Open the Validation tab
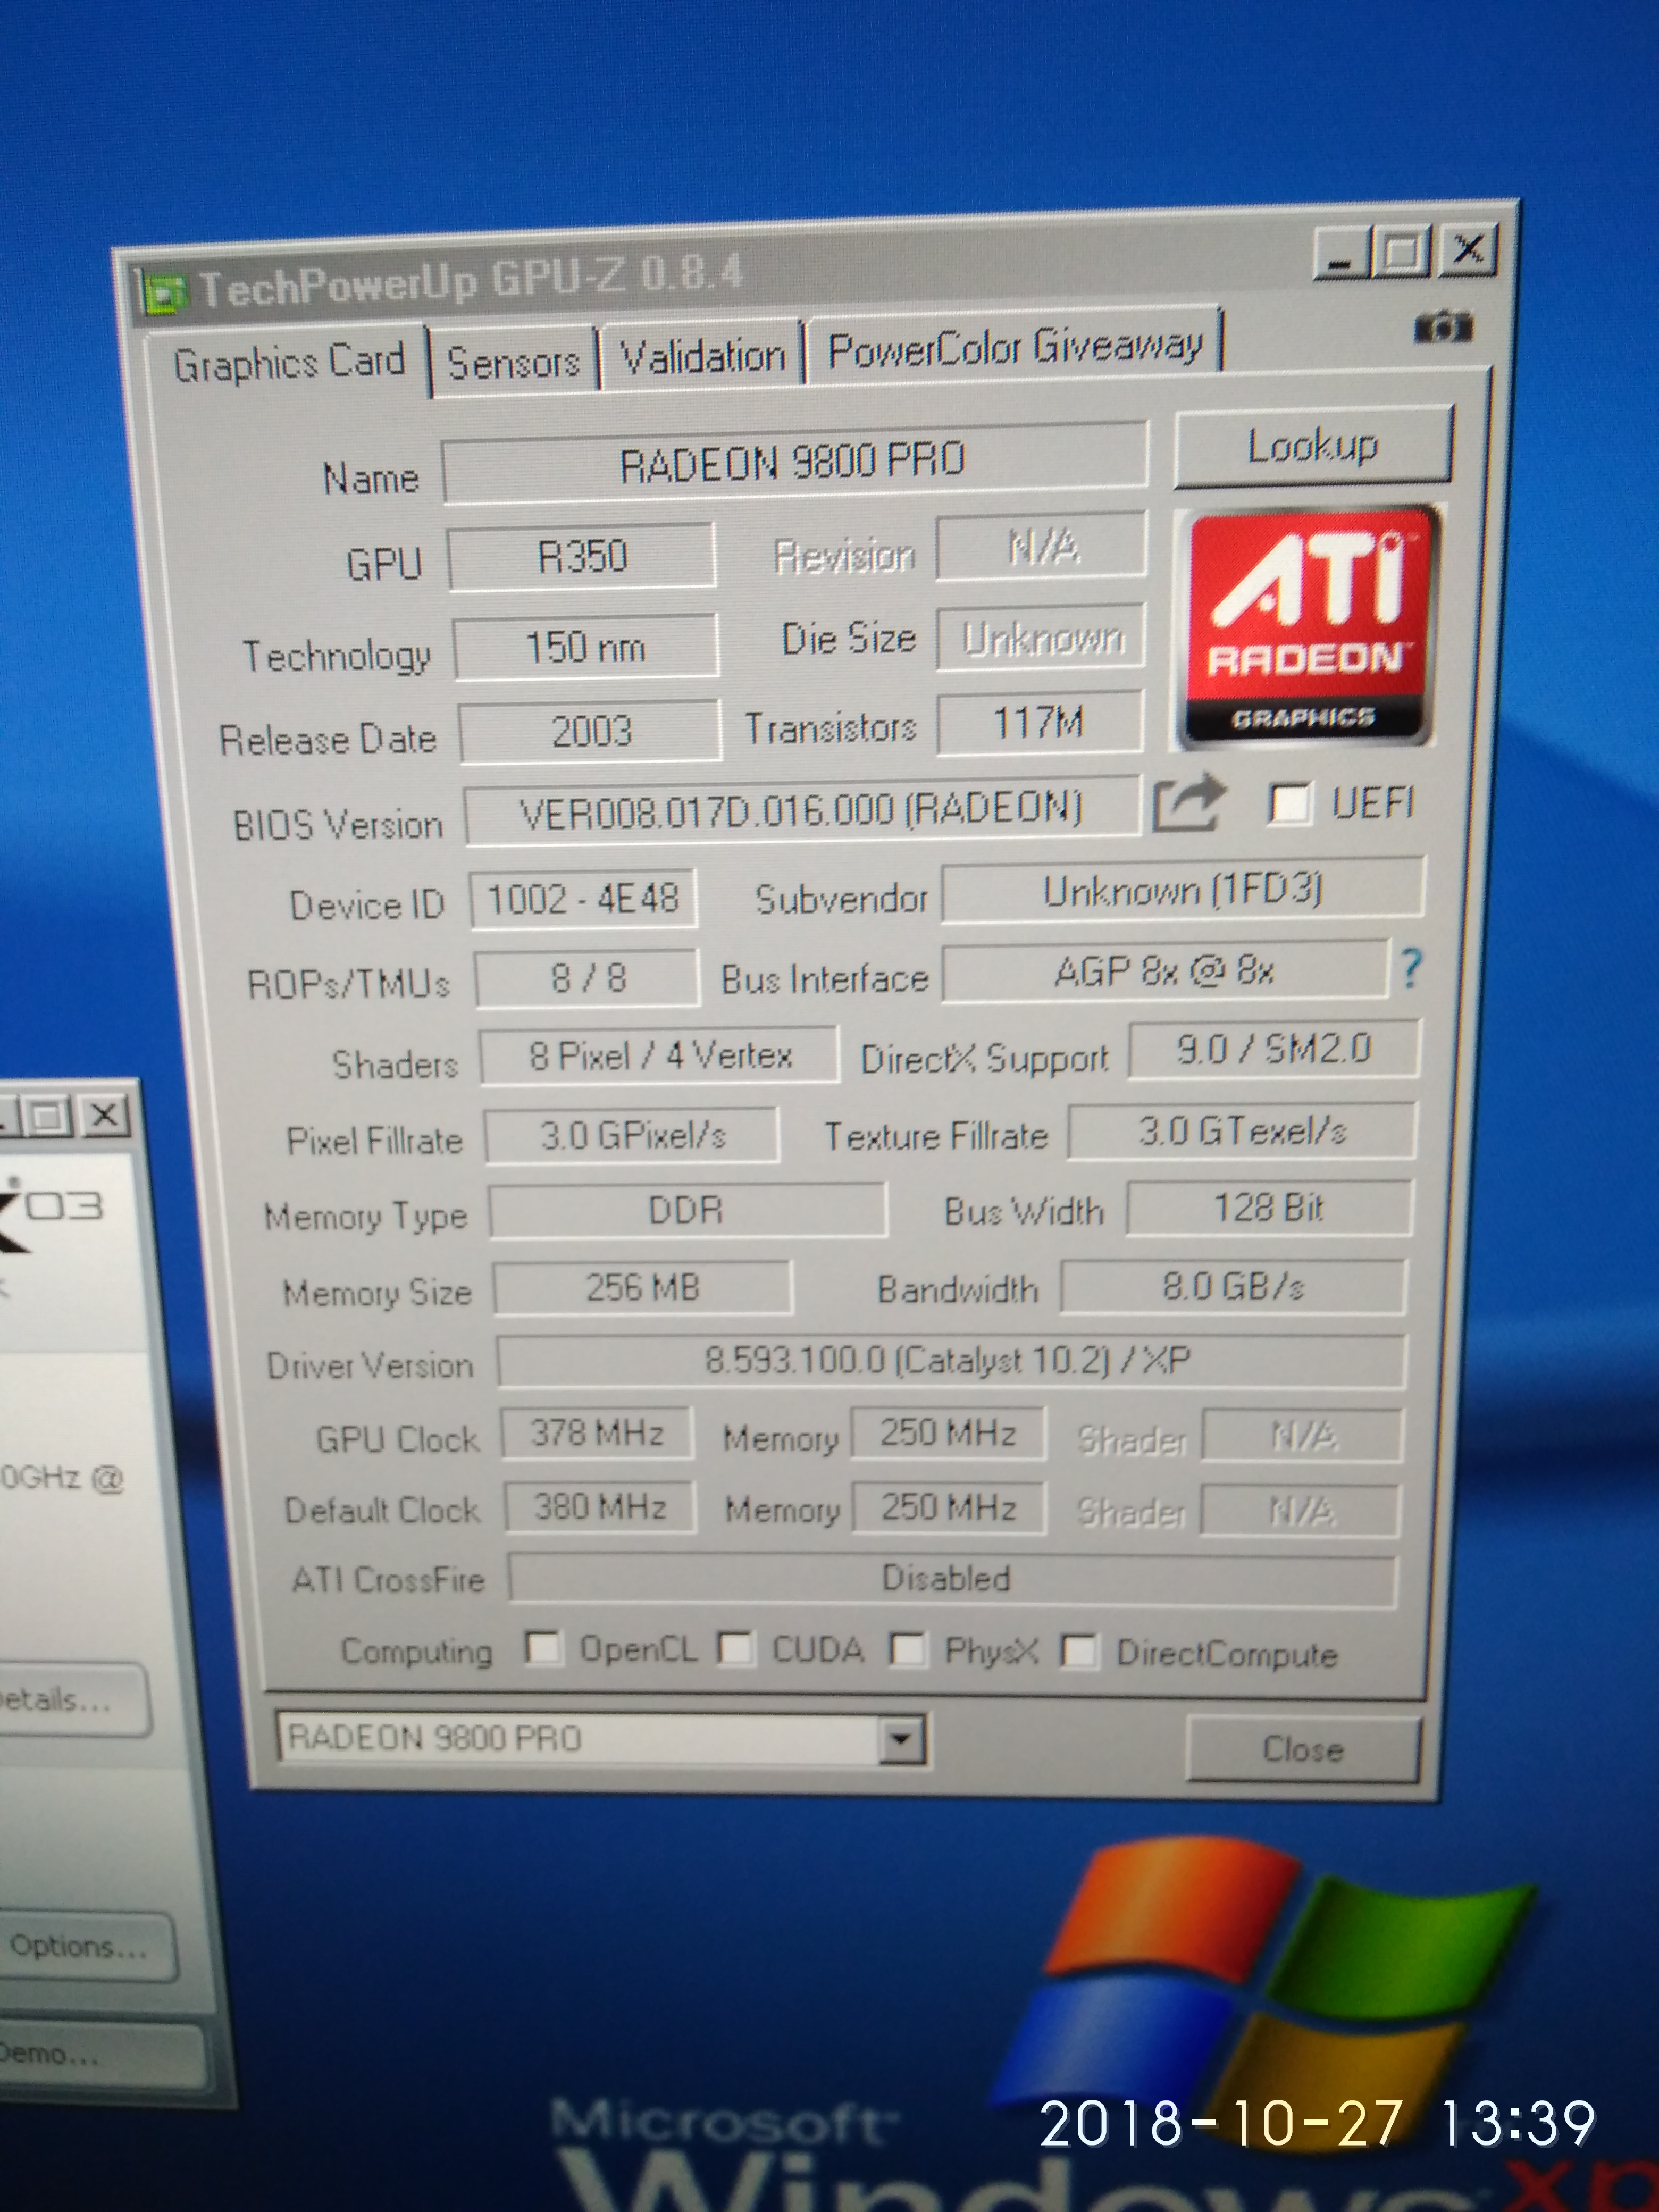The width and height of the screenshot is (1659, 2212). click(702, 356)
